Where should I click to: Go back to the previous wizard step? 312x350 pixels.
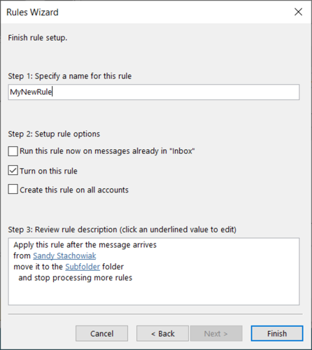click(162, 333)
